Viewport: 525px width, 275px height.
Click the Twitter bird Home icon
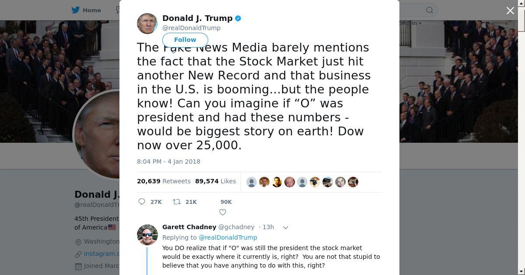click(x=76, y=10)
